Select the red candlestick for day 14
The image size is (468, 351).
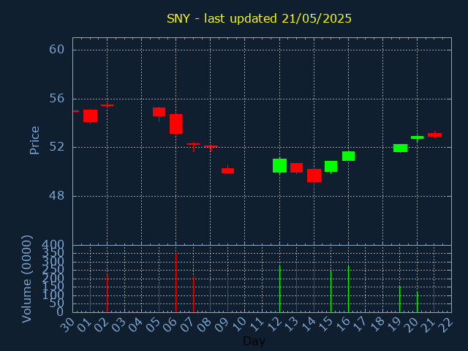(314, 175)
